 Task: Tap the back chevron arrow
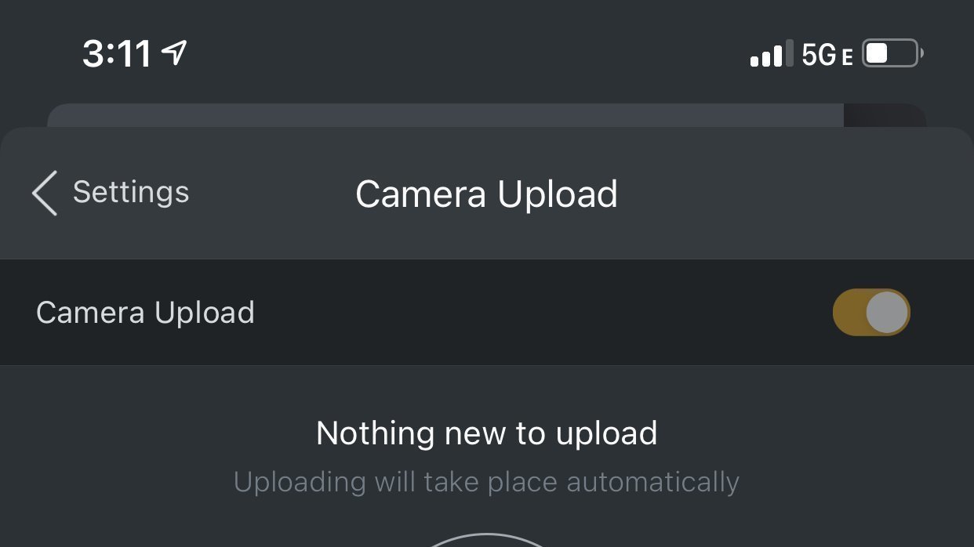click(45, 194)
